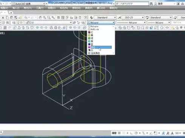The image size is (185, 138).
Task: Open the layer list dropdown
Action: point(42,23)
